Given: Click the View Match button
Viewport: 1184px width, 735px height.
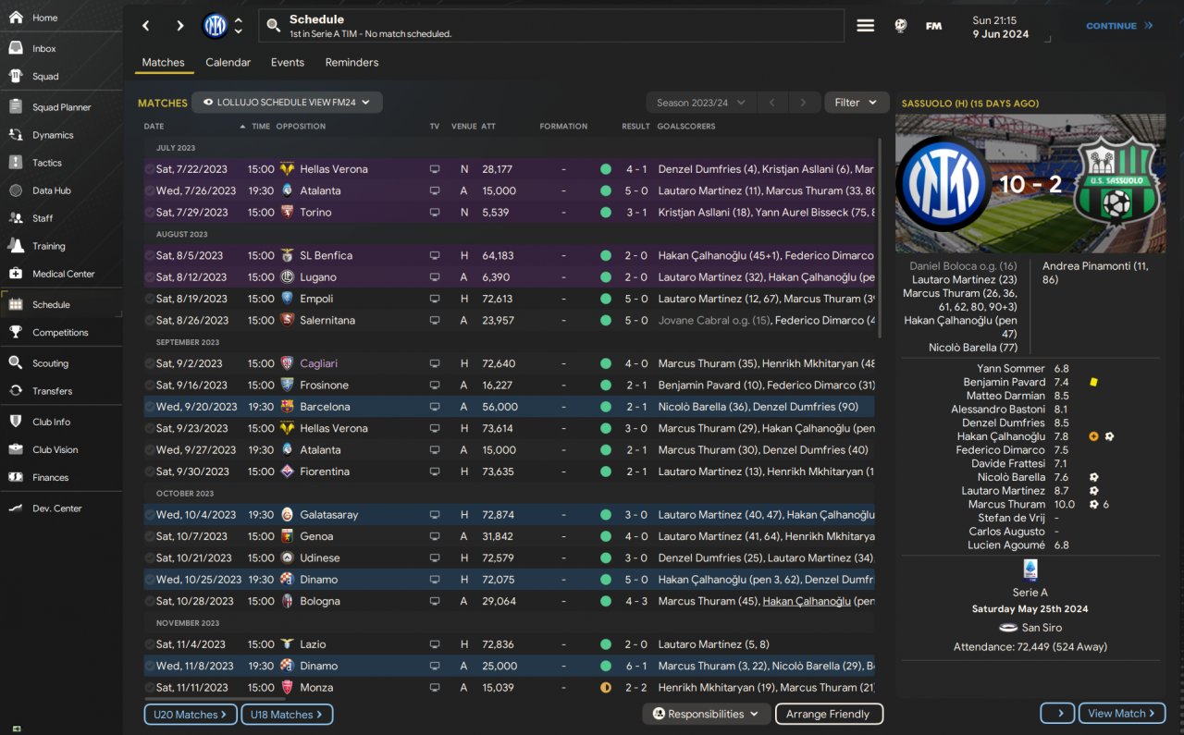Looking at the screenshot, I should [1122, 714].
